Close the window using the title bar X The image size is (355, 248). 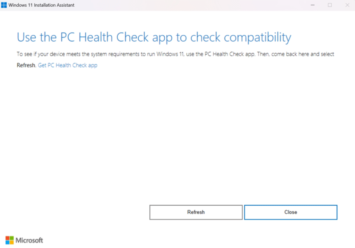pyautogui.click(x=347, y=5)
